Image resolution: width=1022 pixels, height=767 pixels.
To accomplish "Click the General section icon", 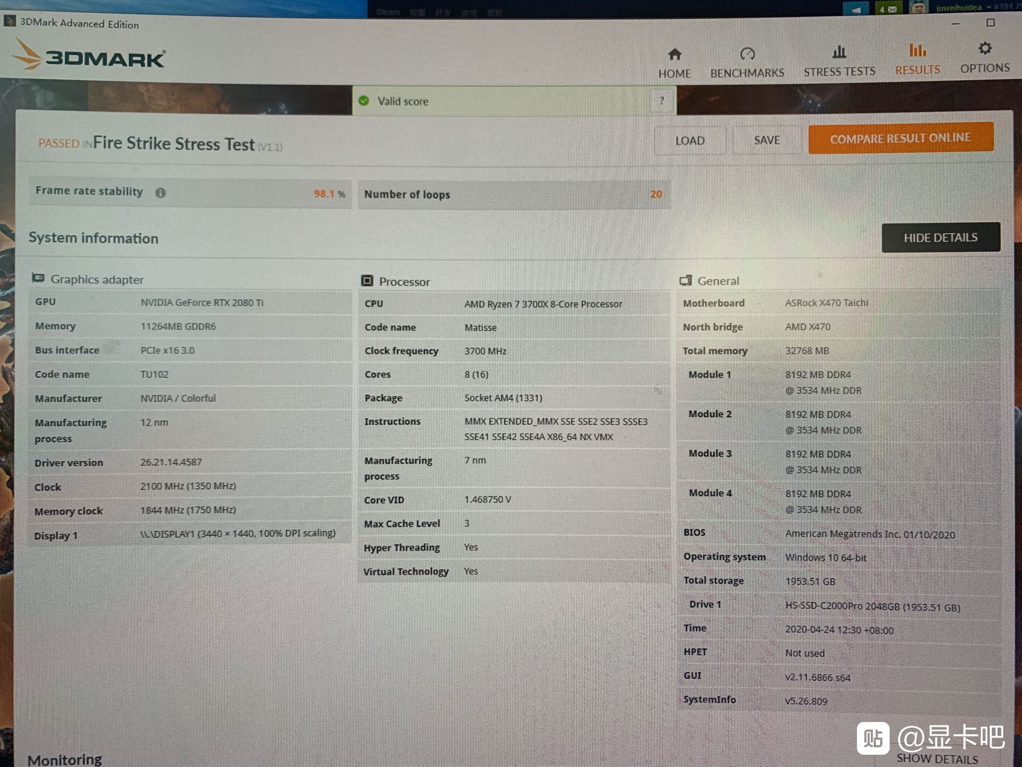I will tap(686, 281).
